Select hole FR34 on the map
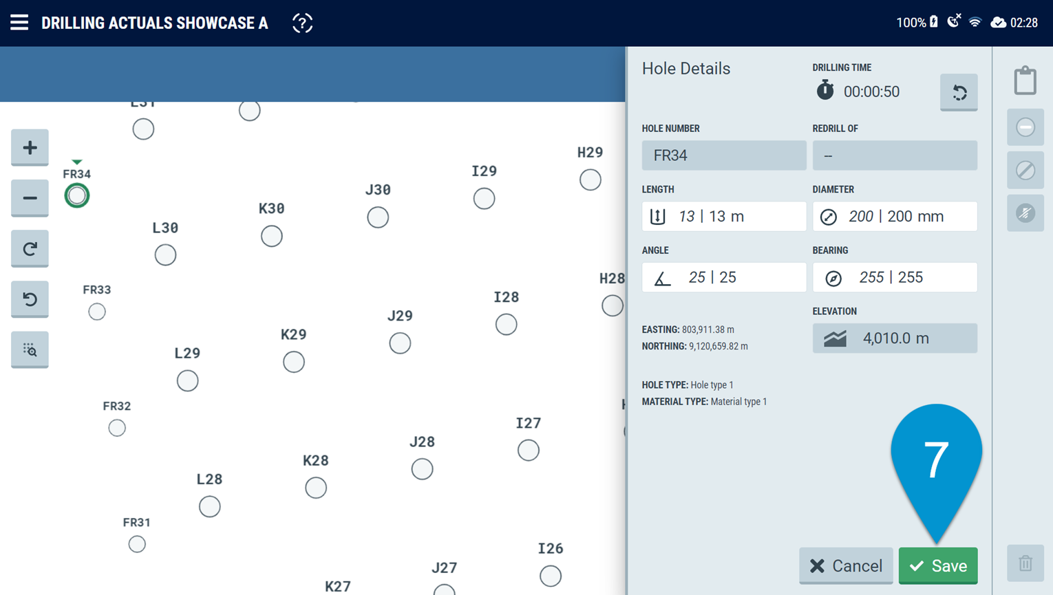The height and width of the screenshot is (595, 1053). click(77, 196)
